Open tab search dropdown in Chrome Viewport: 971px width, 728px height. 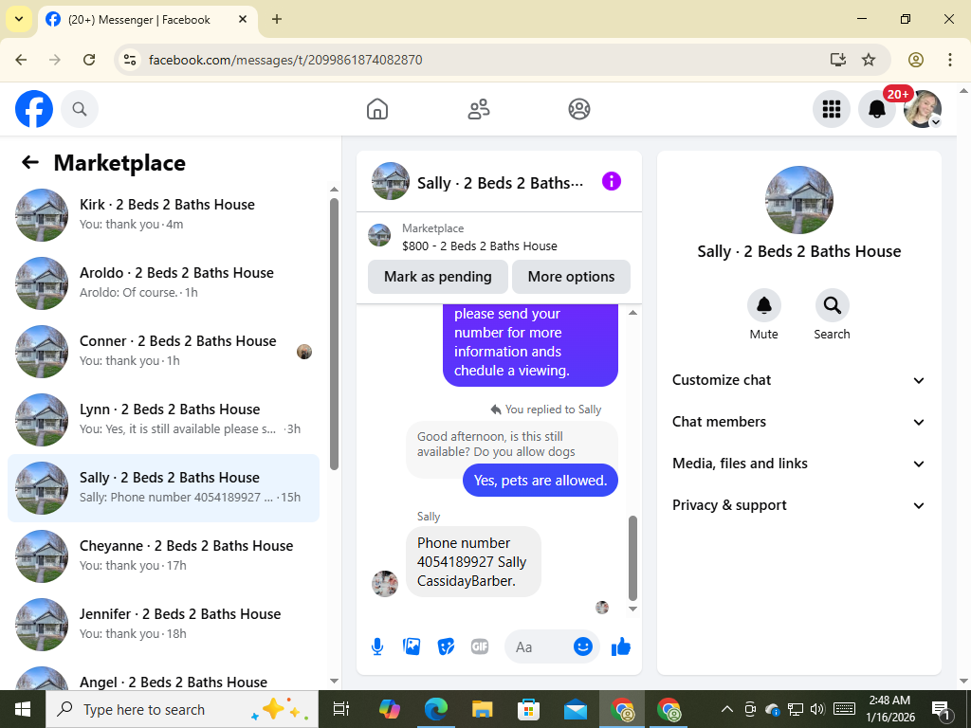[x=19, y=19]
